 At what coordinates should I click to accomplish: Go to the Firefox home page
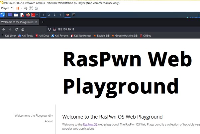23,29
